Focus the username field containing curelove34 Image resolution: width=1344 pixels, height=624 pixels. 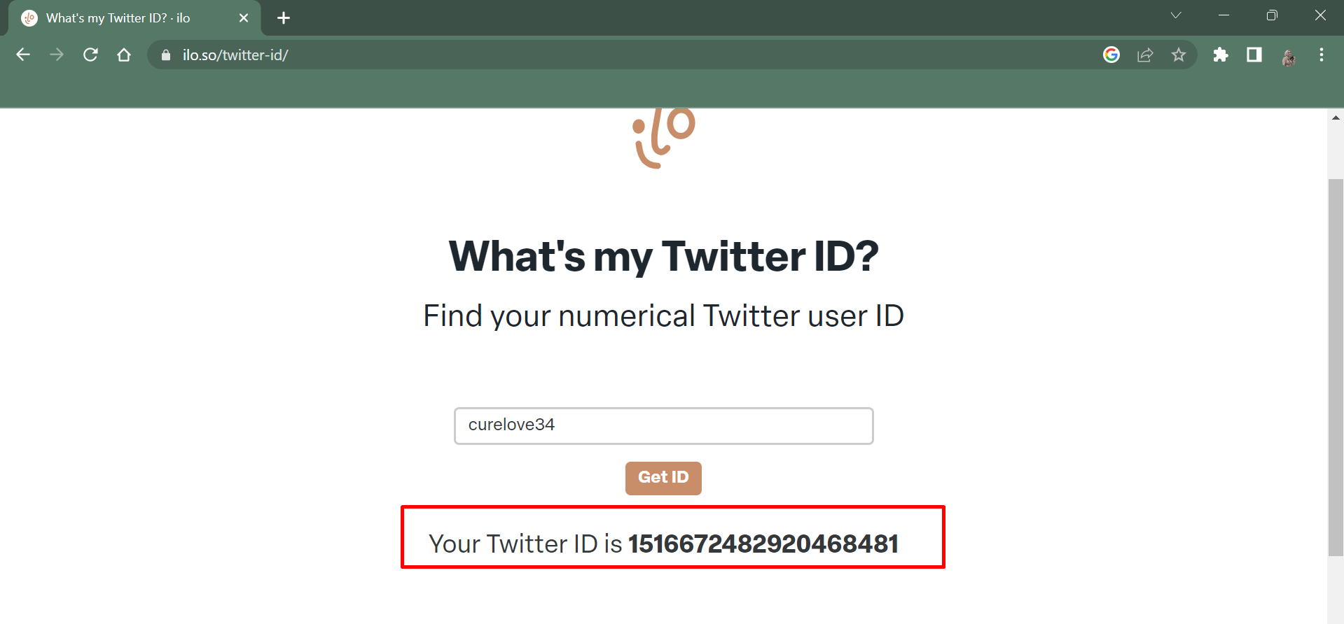point(663,425)
